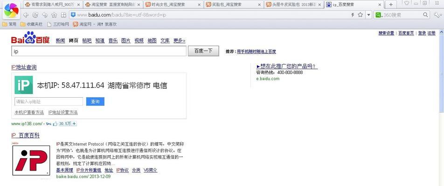Click the lightning speed-mode icon in the address bar
This screenshot has height=186, width=444.
(x=353, y=15)
